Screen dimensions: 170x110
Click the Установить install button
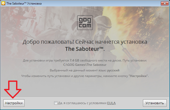click(x=155, y=103)
